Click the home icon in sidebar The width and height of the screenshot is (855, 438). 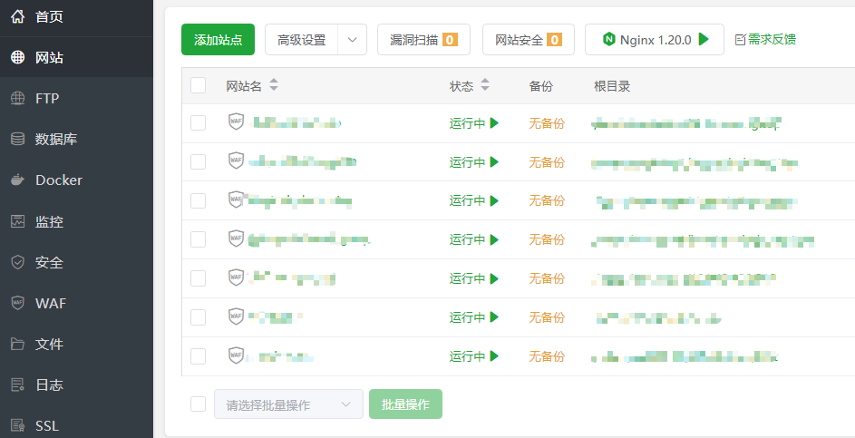coord(17,16)
